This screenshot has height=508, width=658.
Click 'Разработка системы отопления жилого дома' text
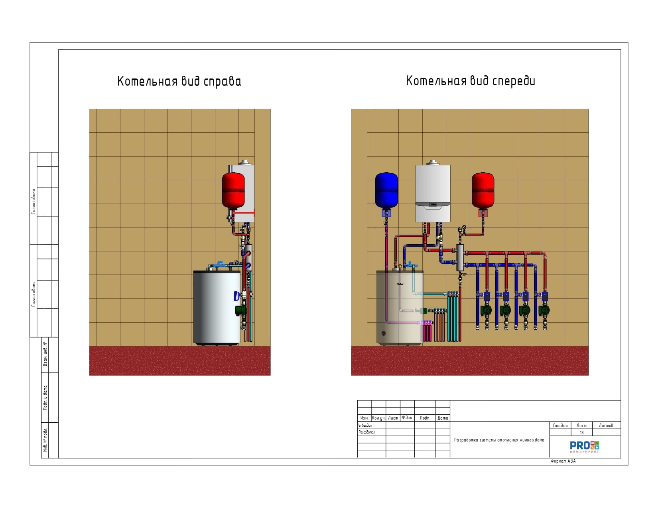pyautogui.click(x=499, y=440)
